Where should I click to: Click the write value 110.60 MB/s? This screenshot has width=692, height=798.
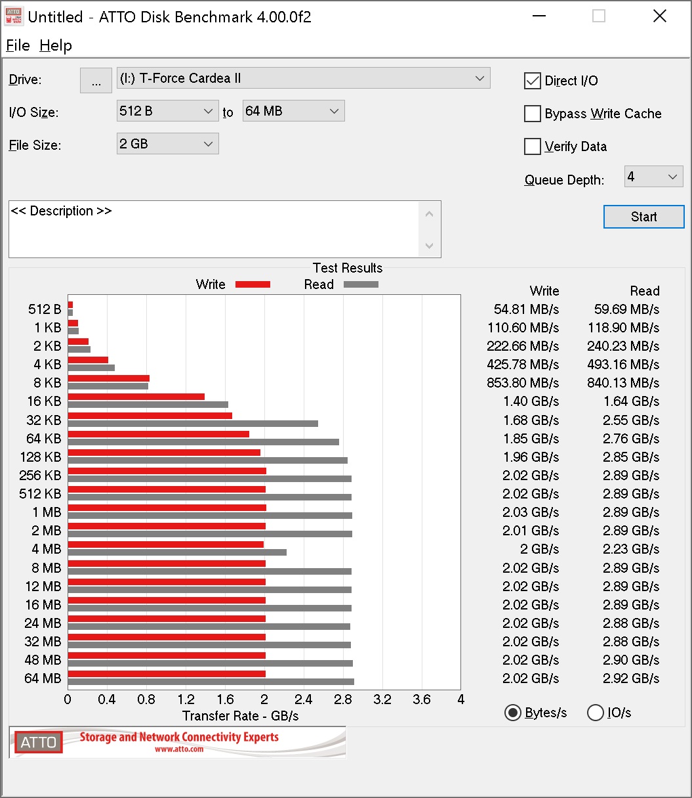pyautogui.click(x=523, y=328)
